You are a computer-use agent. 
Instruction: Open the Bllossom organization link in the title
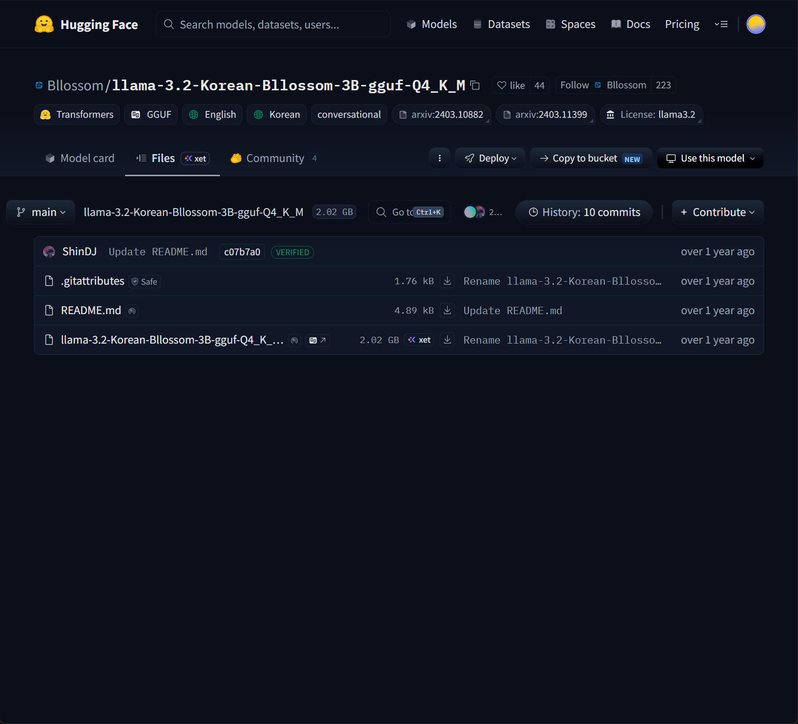[75, 85]
